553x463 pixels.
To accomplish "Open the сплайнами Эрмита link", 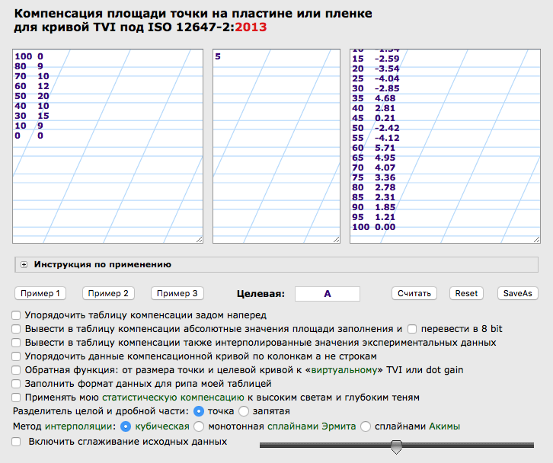I will point(312,426).
